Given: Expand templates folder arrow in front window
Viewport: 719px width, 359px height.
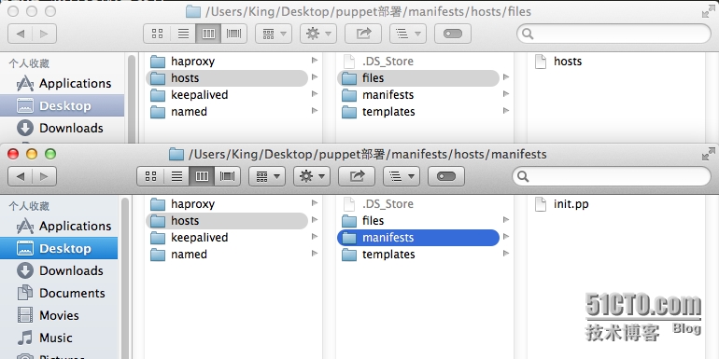Looking at the screenshot, I should click(x=506, y=254).
